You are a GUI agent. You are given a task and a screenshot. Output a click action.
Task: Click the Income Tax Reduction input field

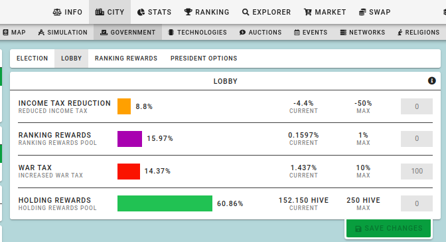(417, 106)
